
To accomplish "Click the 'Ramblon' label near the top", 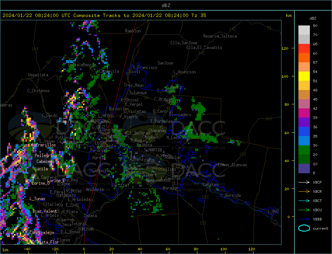I will pos(133,31).
